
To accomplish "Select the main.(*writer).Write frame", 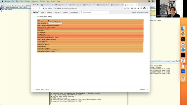I will point(90,36).
